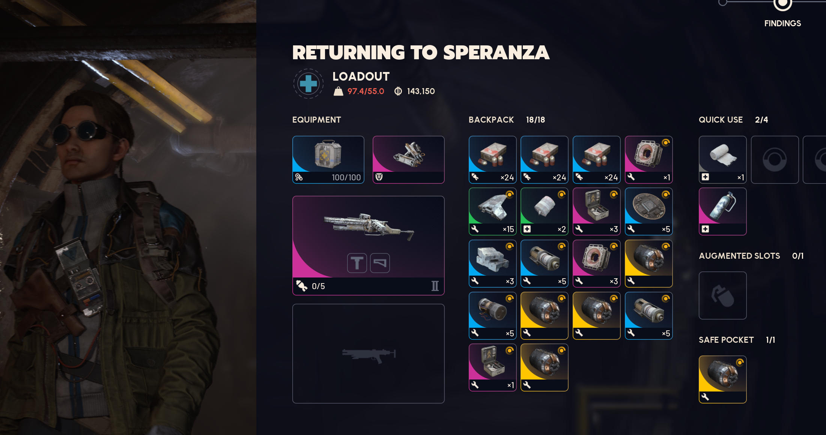Select the equipped rocket launcher weapon

click(x=368, y=245)
